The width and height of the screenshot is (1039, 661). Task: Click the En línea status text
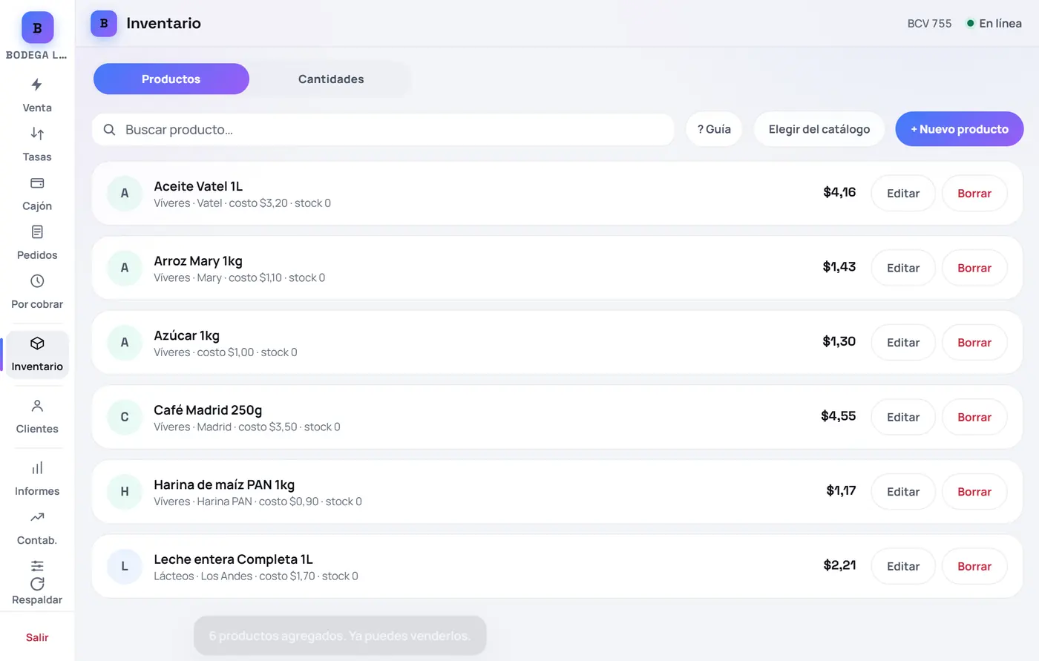tap(1000, 24)
